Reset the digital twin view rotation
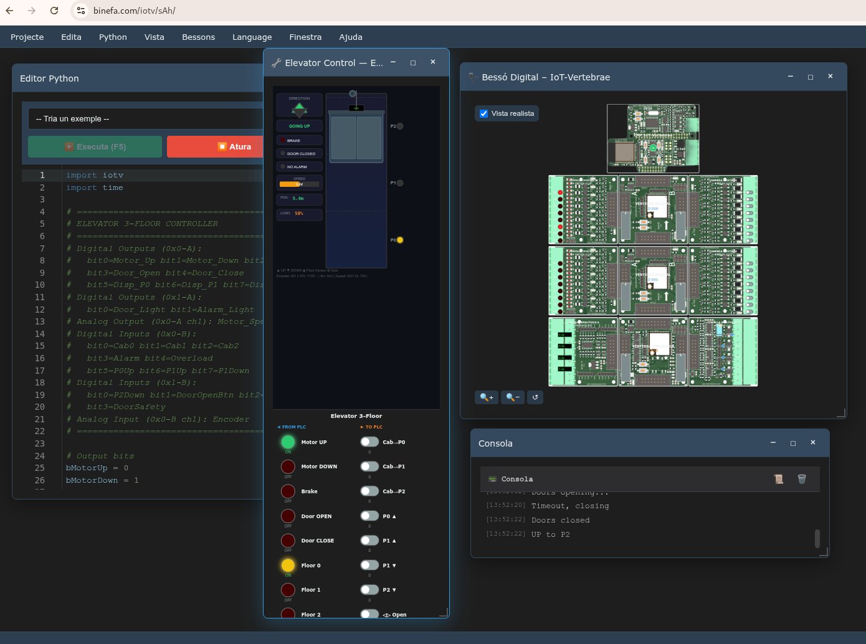The width and height of the screenshot is (866, 644). (x=535, y=397)
